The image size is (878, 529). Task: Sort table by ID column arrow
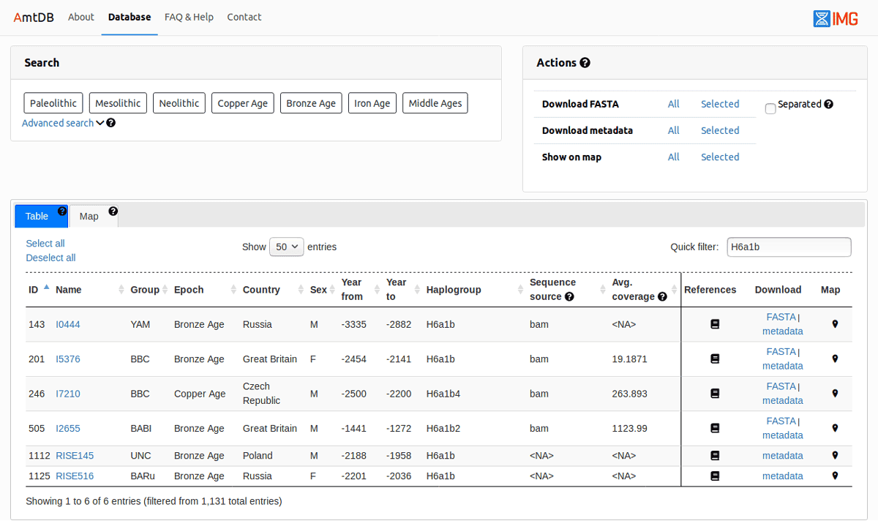click(47, 288)
